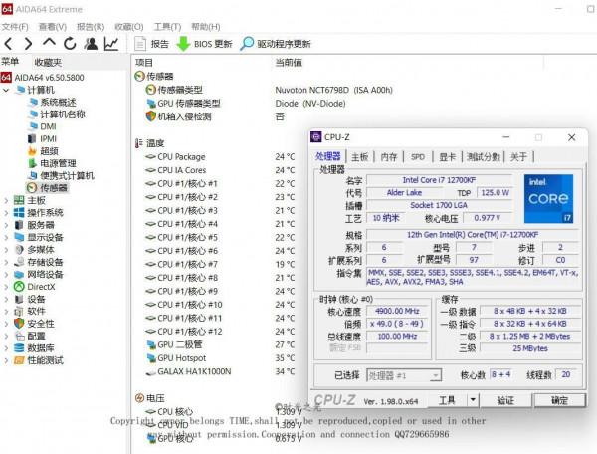
Task: Click the AIDA64 v6.50.5800 root item
Action: 42,78
